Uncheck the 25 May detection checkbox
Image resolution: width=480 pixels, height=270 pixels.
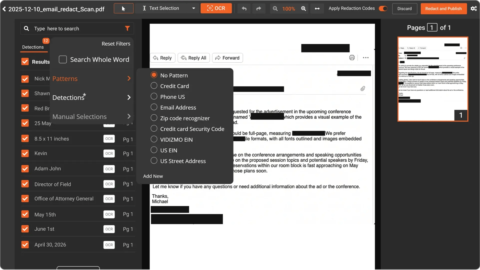pyautogui.click(x=25, y=123)
